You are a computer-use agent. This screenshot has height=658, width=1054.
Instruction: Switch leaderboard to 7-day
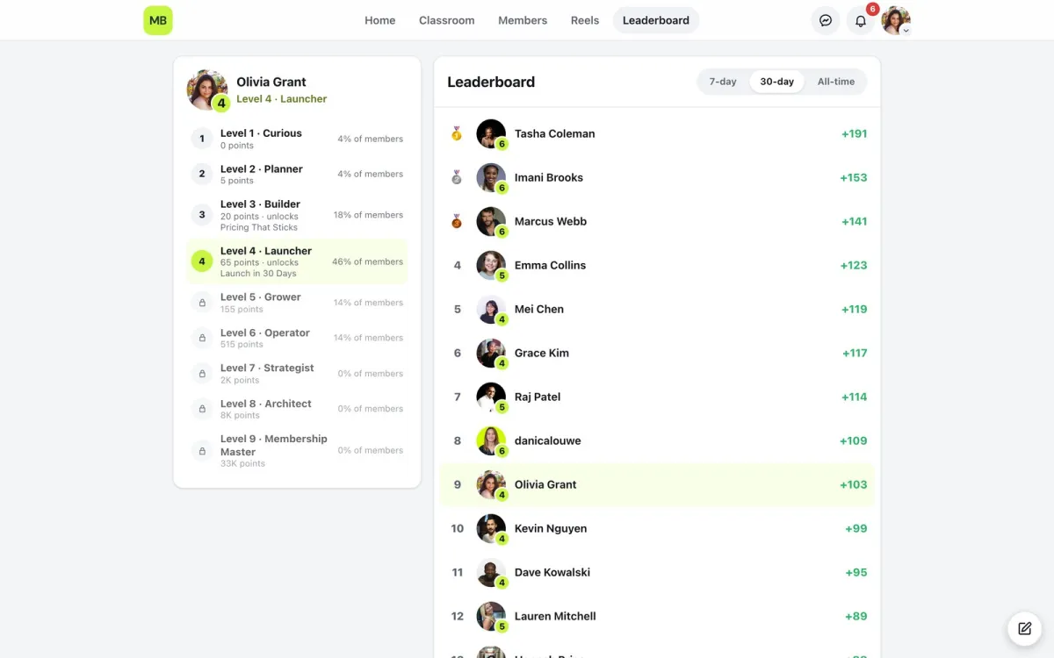coord(723,82)
